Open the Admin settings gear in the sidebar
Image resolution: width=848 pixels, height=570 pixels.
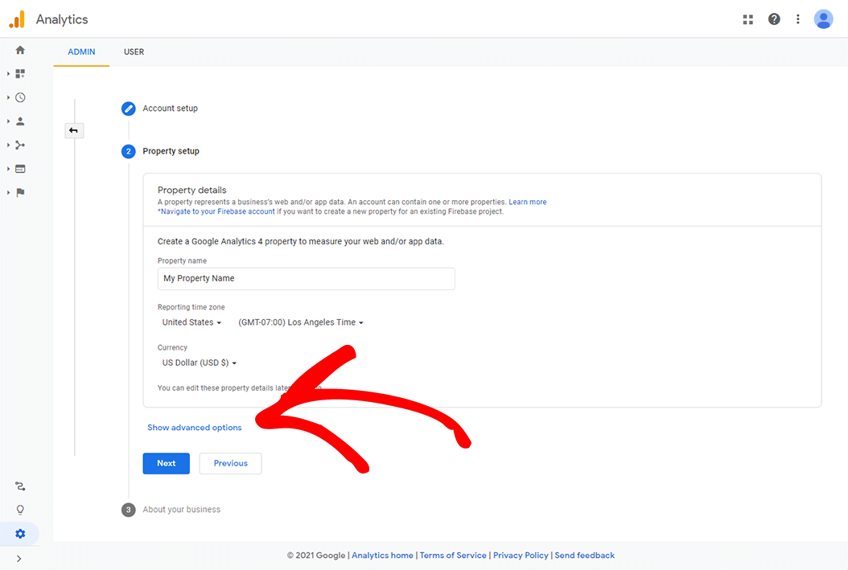(x=19, y=533)
